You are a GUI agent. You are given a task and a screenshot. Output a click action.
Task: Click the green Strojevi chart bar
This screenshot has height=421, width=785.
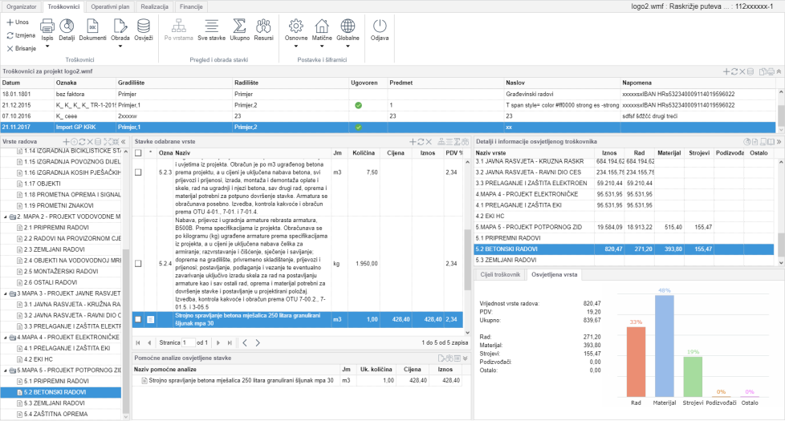click(x=693, y=377)
